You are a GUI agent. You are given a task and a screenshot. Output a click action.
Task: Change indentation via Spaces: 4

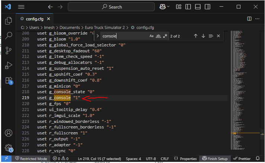(133, 159)
